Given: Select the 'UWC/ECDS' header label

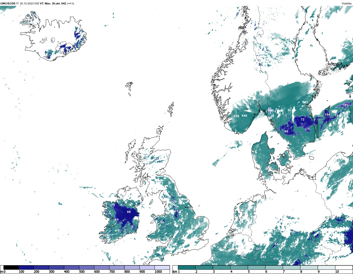Looking at the screenshot, I should point(8,4).
